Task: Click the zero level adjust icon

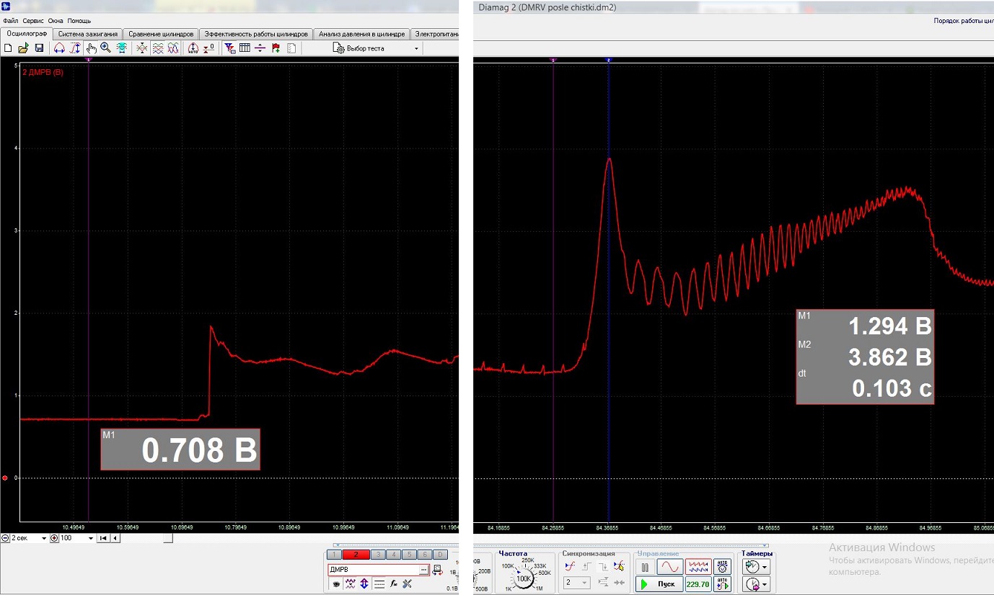Action: [x=208, y=48]
